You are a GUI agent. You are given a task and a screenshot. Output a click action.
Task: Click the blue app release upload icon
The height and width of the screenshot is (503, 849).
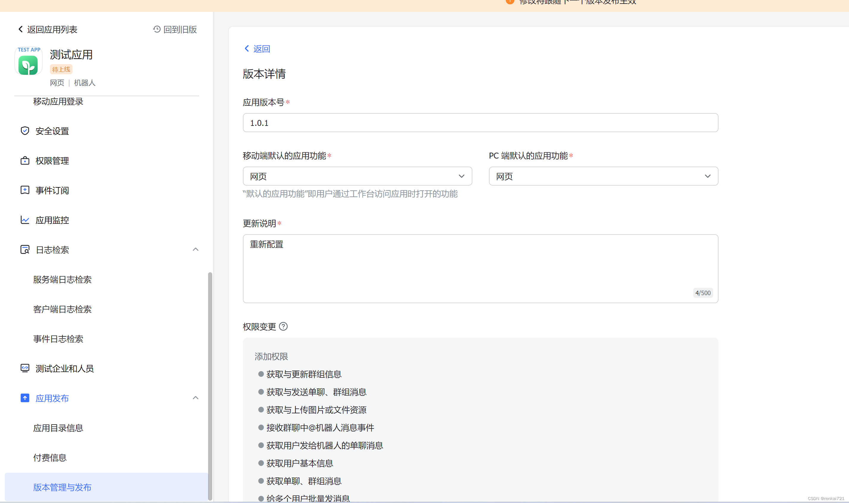coord(25,398)
